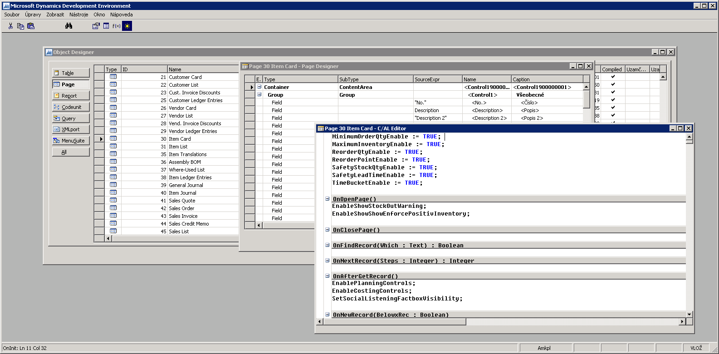
Task: Collapse the Container row in Page Designer
Action: 259,87
